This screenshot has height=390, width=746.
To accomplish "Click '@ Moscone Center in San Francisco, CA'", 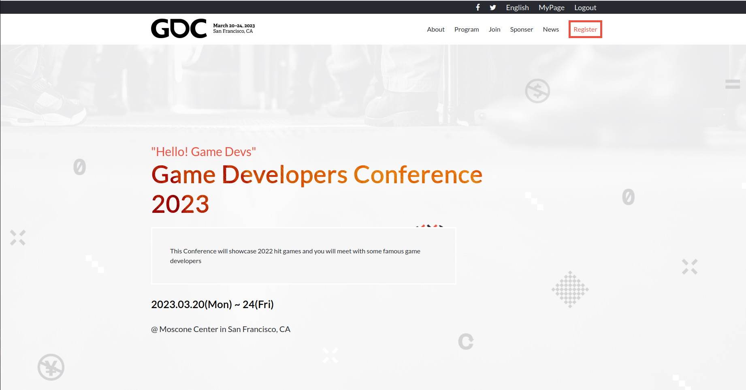I will [x=221, y=329].
